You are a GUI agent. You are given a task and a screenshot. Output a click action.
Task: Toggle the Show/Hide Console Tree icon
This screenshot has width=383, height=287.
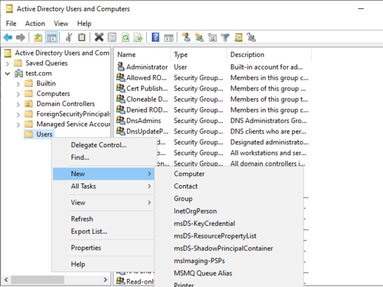click(52, 38)
